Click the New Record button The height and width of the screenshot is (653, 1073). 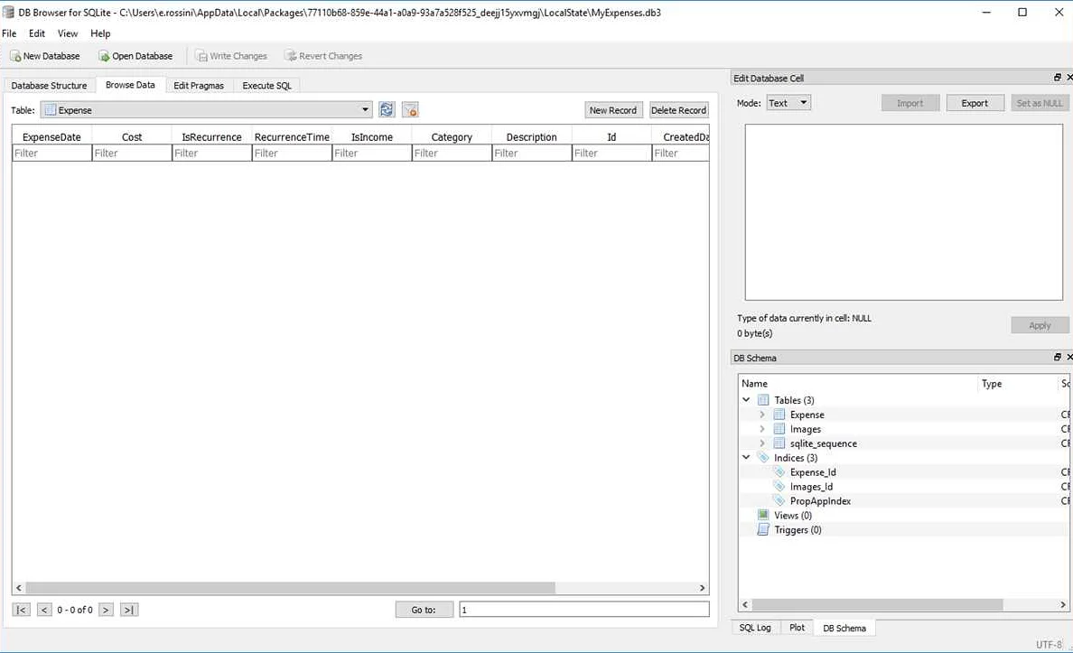tap(613, 109)
